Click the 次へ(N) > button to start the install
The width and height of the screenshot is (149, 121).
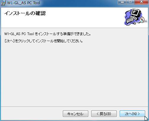tap(132, 114)
